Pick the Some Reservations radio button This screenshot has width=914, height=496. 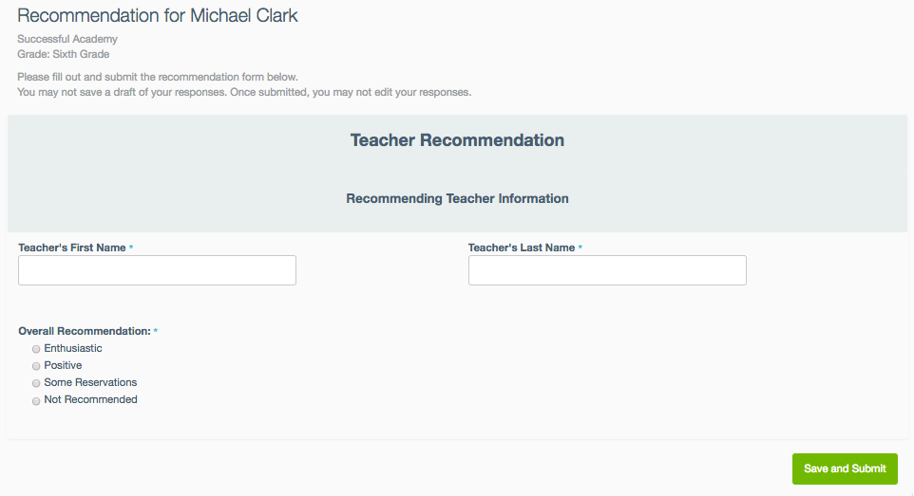point(36,383)
